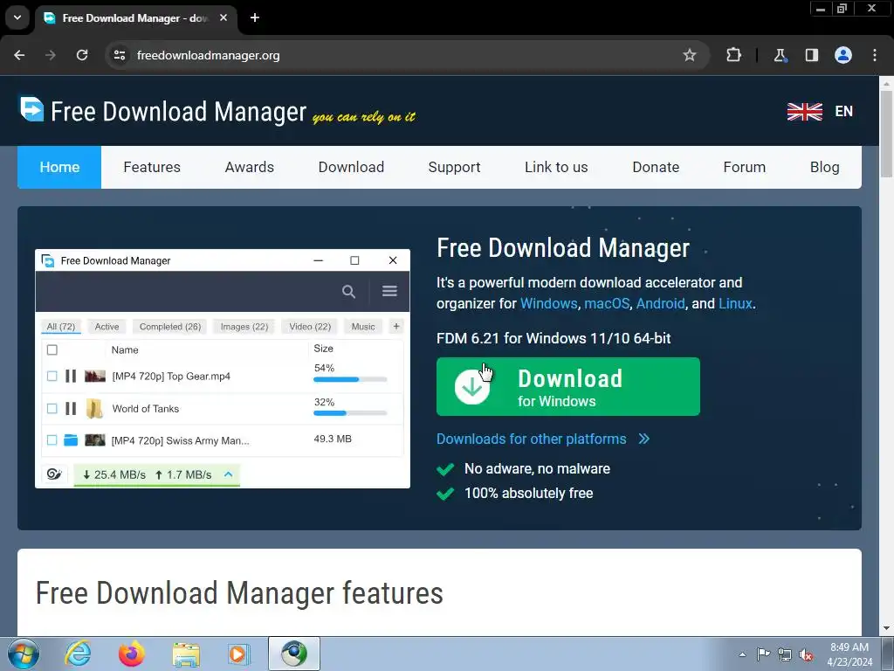Click the UK flag language icon

(x=804, y=111)
